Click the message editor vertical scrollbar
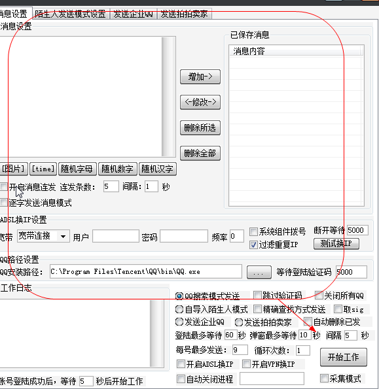This screenshot has height=389, width=379. [168, 97]
